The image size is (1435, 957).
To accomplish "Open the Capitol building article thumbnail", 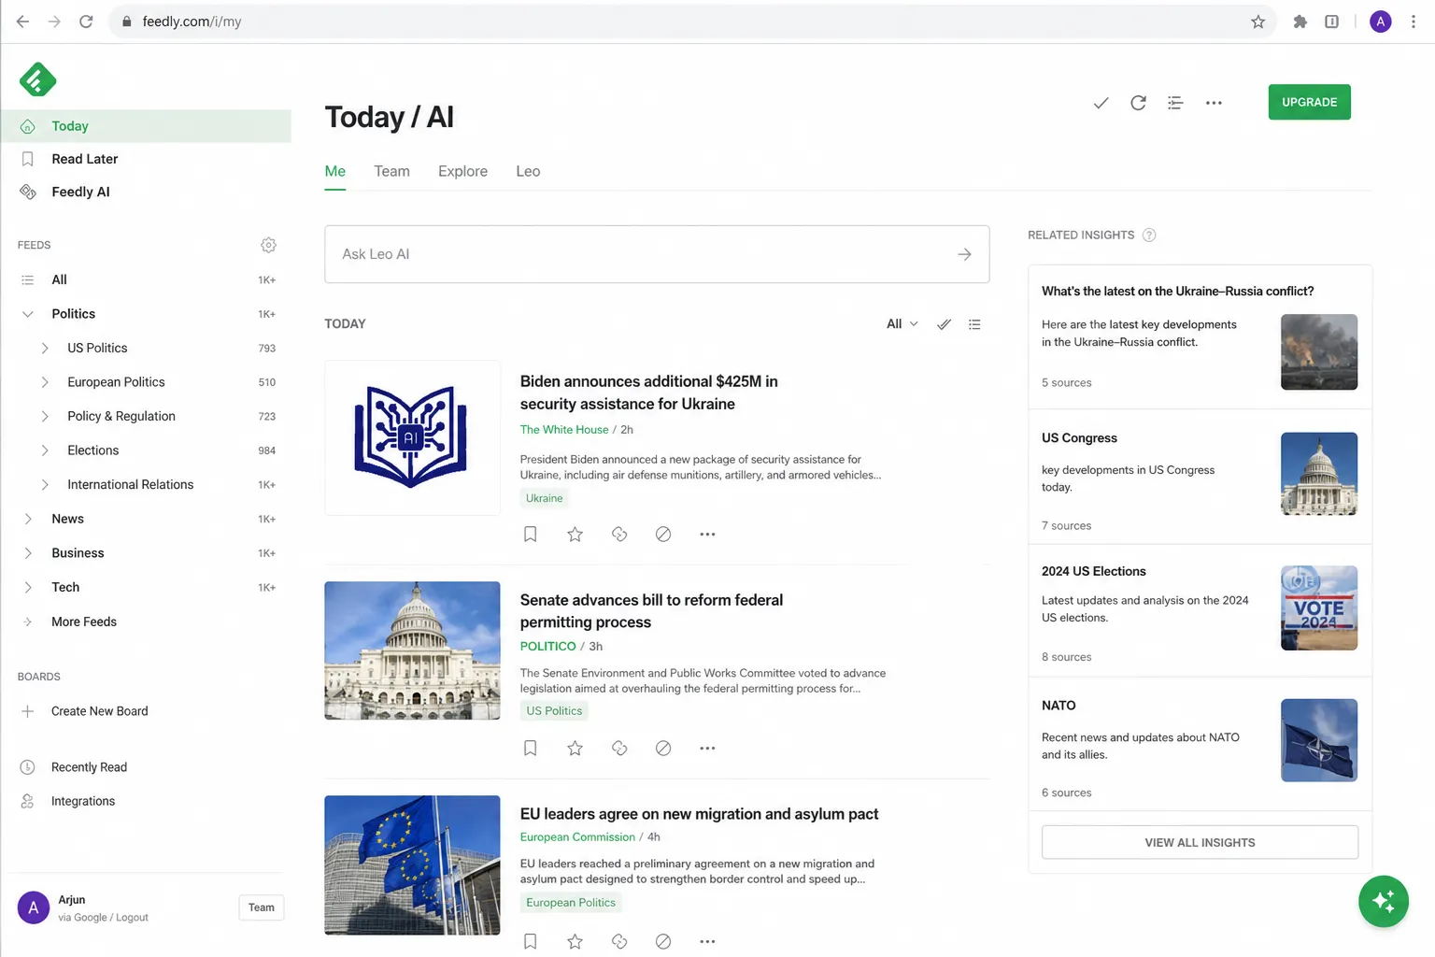I will point(412,650).
